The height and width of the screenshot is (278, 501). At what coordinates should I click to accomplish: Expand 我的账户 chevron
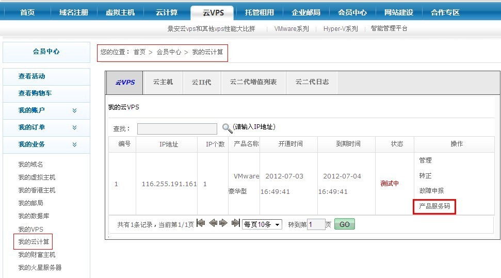(x=75, y=110)
